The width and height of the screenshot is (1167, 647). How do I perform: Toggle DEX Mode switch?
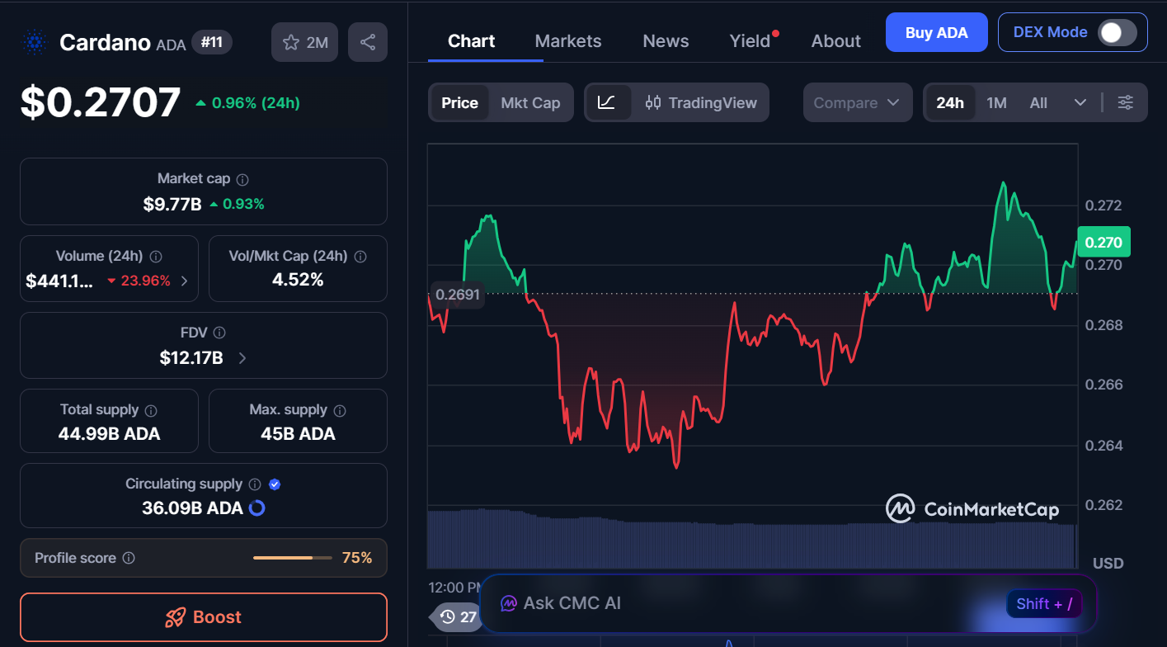[1118, 32]
